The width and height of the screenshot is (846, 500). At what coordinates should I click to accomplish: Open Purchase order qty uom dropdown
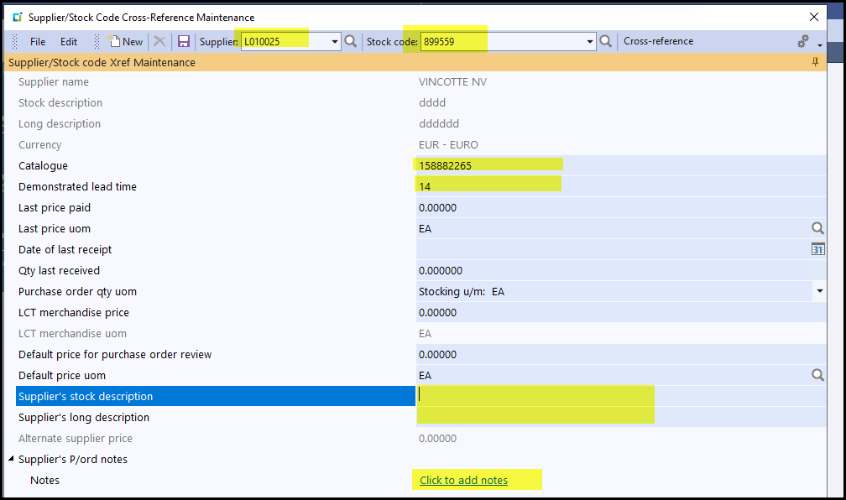(x=818, y=291)
